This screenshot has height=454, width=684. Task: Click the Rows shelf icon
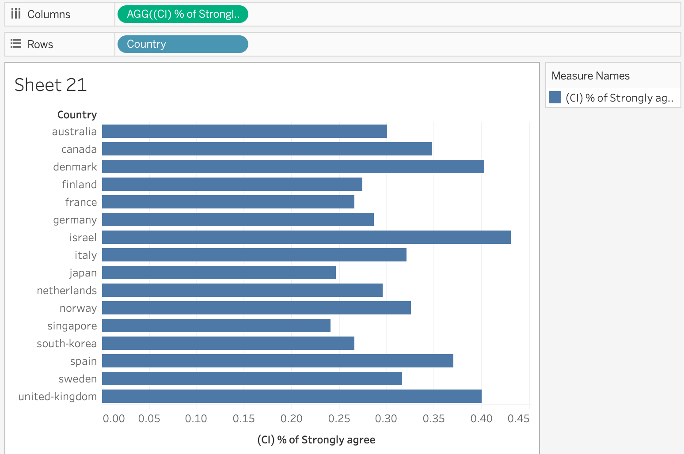[x=16, y=44]
